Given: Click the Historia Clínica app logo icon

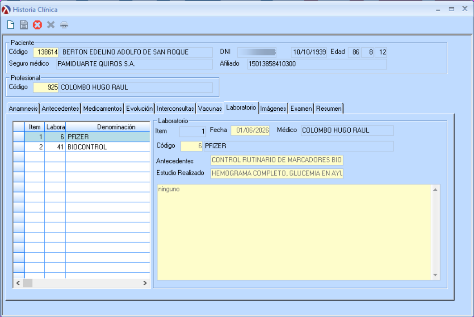Looking at the screenshot, I should tap(6, 10).
